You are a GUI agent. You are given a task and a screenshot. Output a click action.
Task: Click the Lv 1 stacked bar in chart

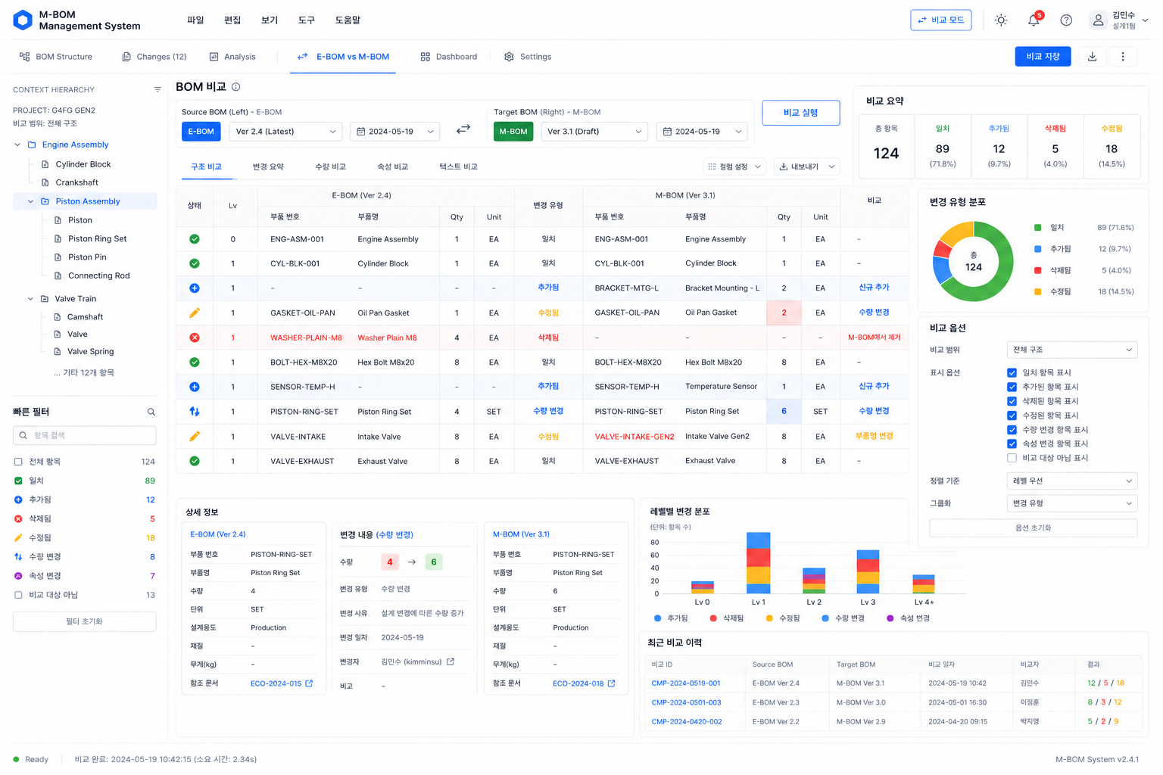[x=758, y=563]
